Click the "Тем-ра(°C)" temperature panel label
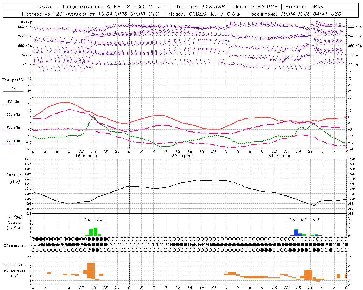The image size is (363, 290). 13,80
